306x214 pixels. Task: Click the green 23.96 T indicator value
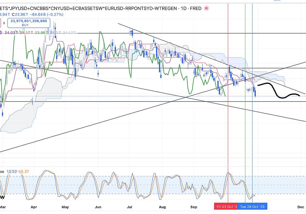click(x=41, y=32)
